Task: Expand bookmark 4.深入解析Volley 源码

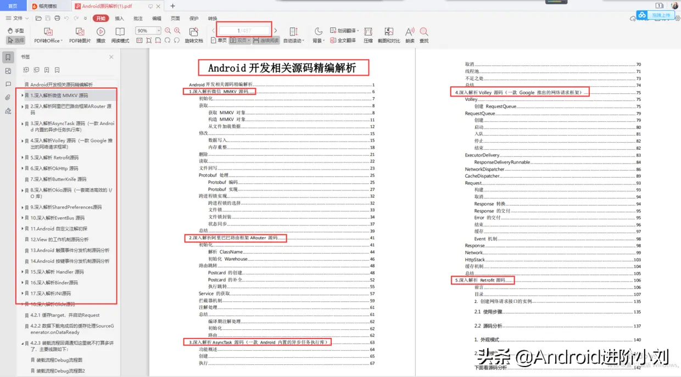Action: tap(23, 140)
